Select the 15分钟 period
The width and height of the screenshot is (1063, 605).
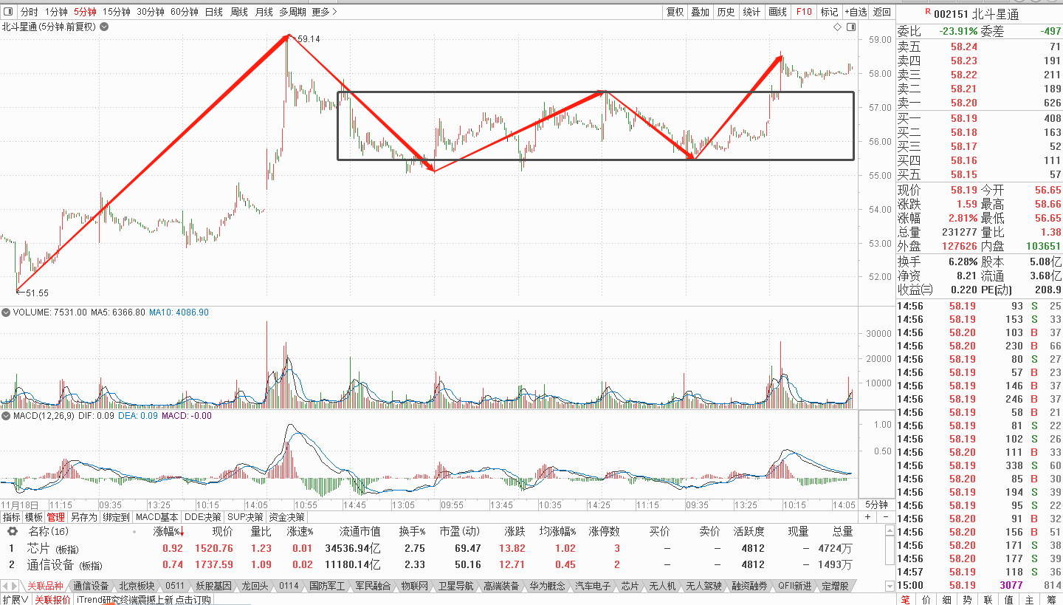point(117,12)
